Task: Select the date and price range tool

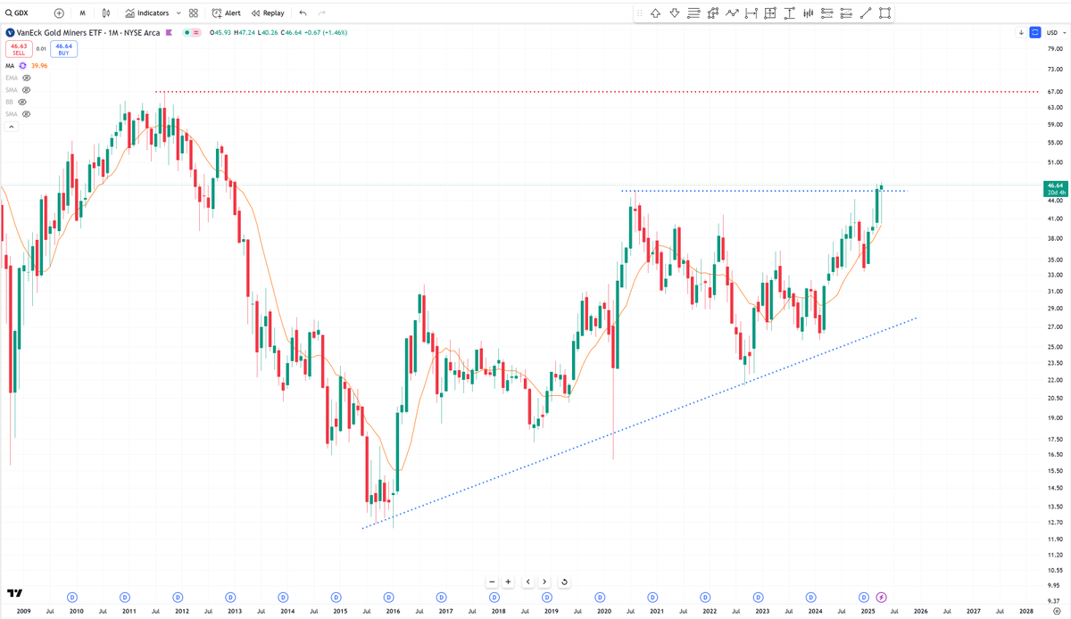Action: (770, 13)
